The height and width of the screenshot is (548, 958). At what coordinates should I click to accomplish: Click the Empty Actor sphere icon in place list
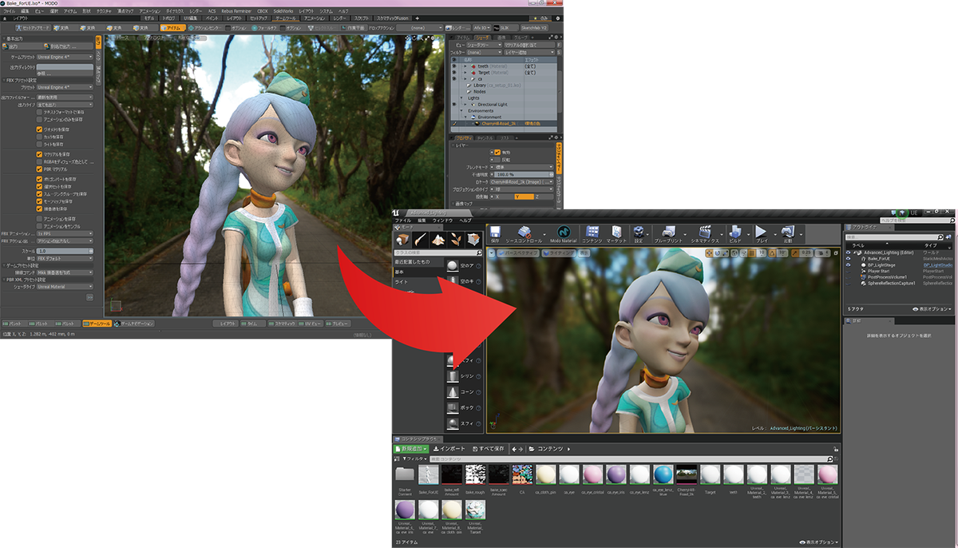click(453, 266)
